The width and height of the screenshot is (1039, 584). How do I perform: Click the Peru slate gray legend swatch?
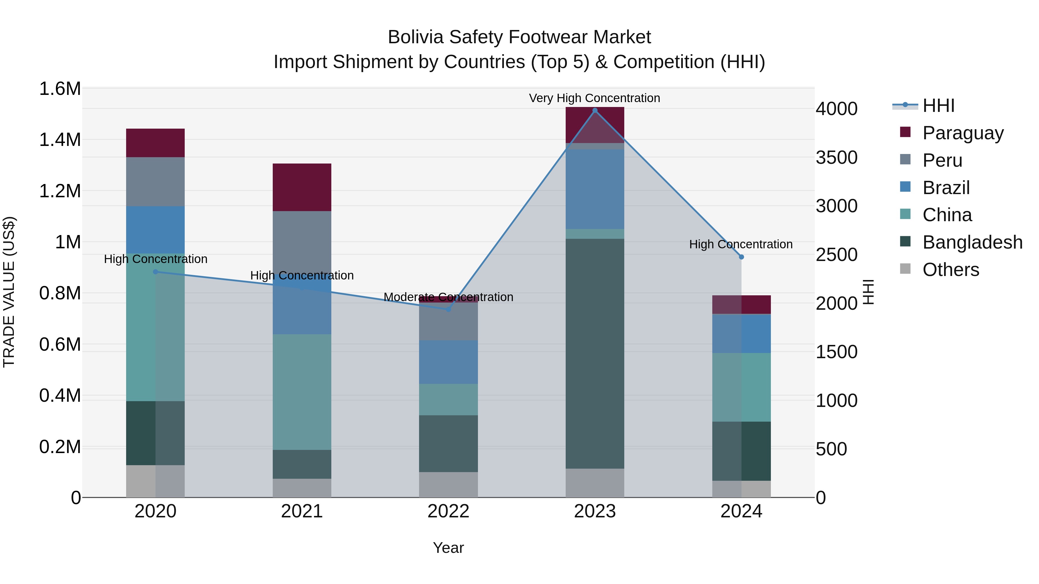pyautogui.click(x=905, y=159)
